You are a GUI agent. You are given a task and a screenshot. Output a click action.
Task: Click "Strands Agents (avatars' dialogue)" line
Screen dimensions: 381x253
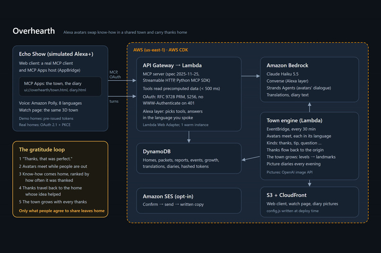(x=299, y=88)
